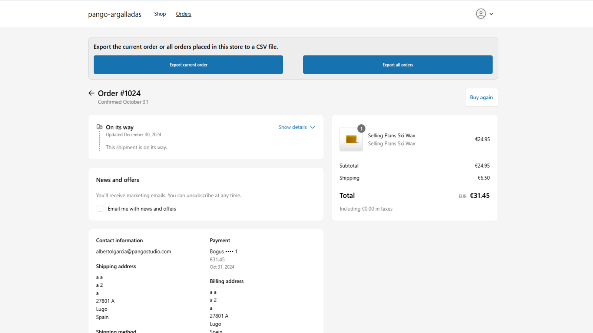Screen dimensions: 593x333
Task: Open the pango-argalladas store logo
Action: click(114, 14)
